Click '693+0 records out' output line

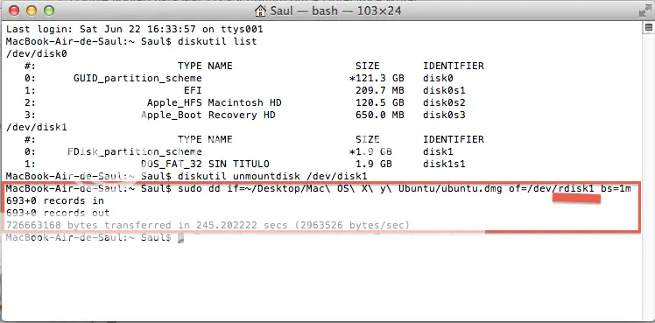58,213
